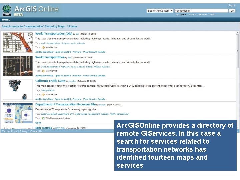This screenshot has width=240, height=180.
Task: Open World Transportation (Old) in ArcGIS
Action: [63, 52]
